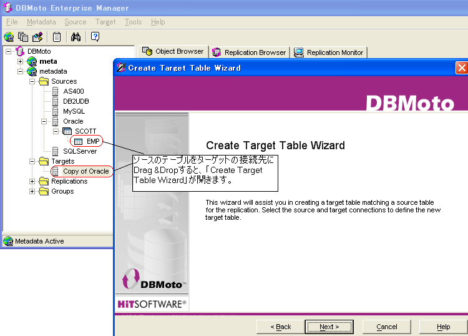Click the globe icon beside metadata

tap(32, 71)
